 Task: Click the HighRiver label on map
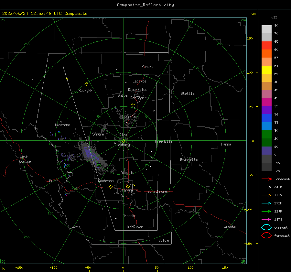click(x=134, y=227)
